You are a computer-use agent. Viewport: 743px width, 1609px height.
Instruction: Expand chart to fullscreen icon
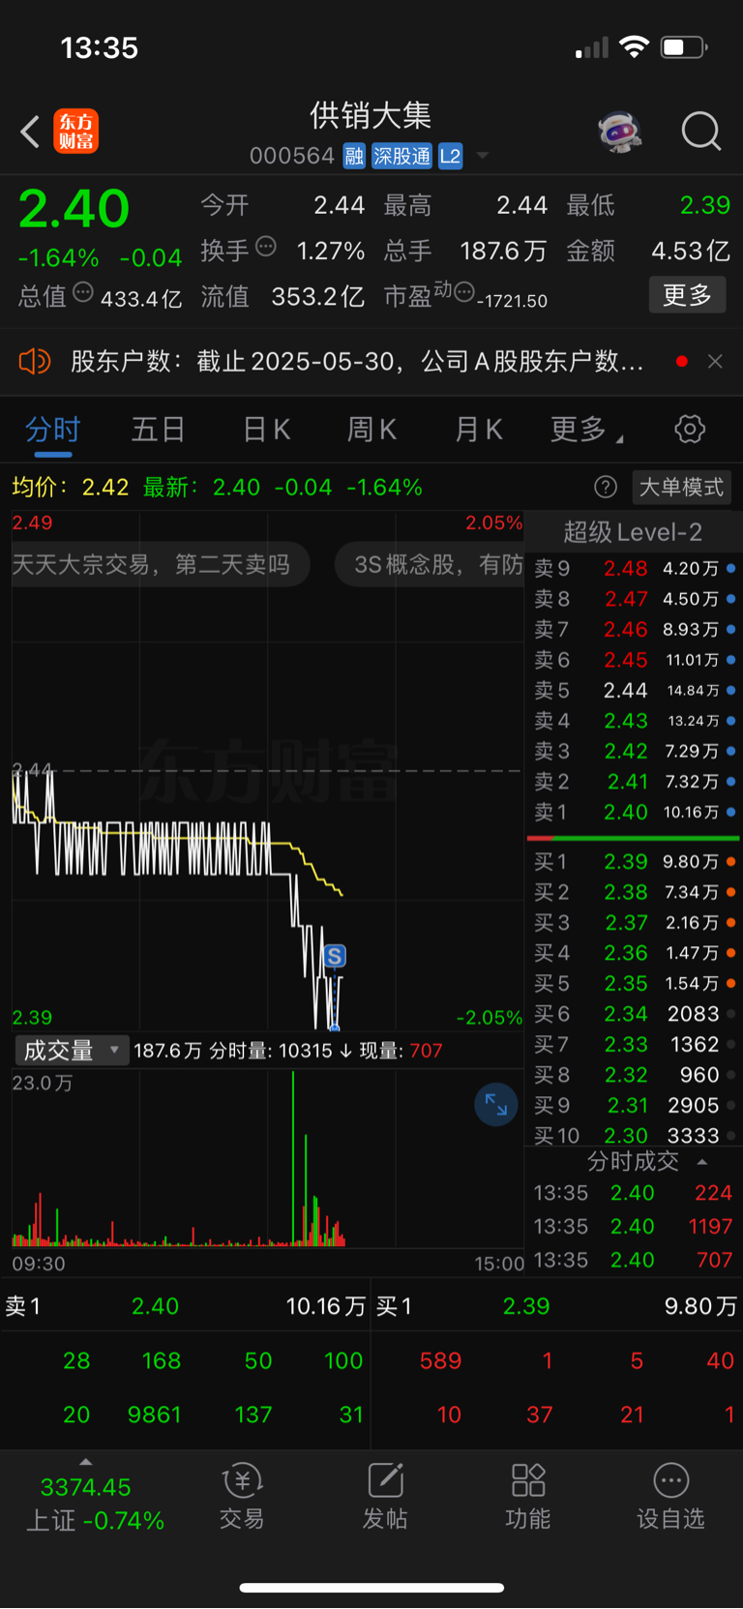point(496,1104)
